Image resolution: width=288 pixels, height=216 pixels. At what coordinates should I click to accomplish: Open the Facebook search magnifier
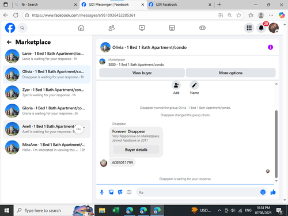pyautogui.click(x=22, y=28)
